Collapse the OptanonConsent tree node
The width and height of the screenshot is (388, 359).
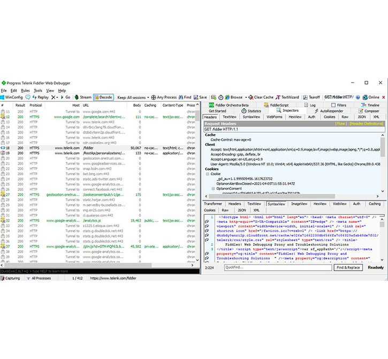[x=213, y=189]
